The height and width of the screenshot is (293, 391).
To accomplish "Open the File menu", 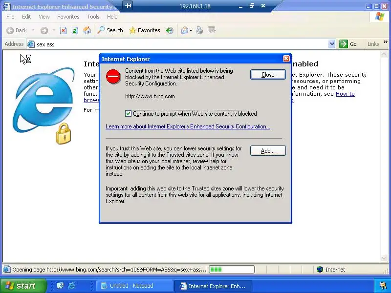I will [x=10, y=17].
